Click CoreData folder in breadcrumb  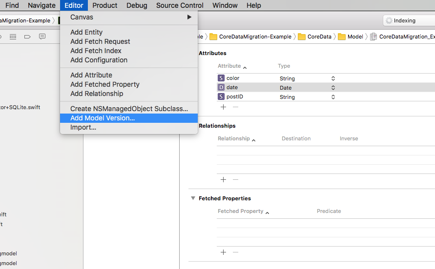tap(314, 37)
